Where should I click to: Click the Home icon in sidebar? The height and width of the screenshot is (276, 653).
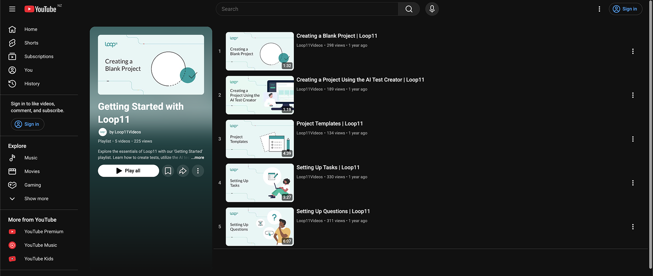click(x=12, y=29)
